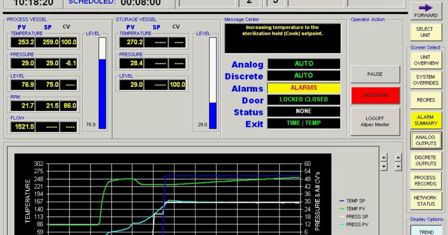Switch to the SYSTEM OVERRIDES screen
Image resolution: width=448 pixels, height=235 pixels.
coord(426,79)
